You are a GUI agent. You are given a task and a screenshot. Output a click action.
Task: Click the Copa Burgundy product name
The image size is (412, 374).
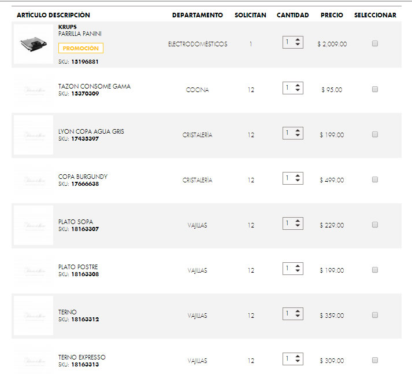pyautogui.click(x=83, y=177)
